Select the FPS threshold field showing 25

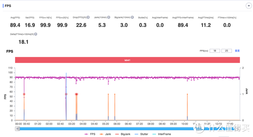[x=227, y=51]
